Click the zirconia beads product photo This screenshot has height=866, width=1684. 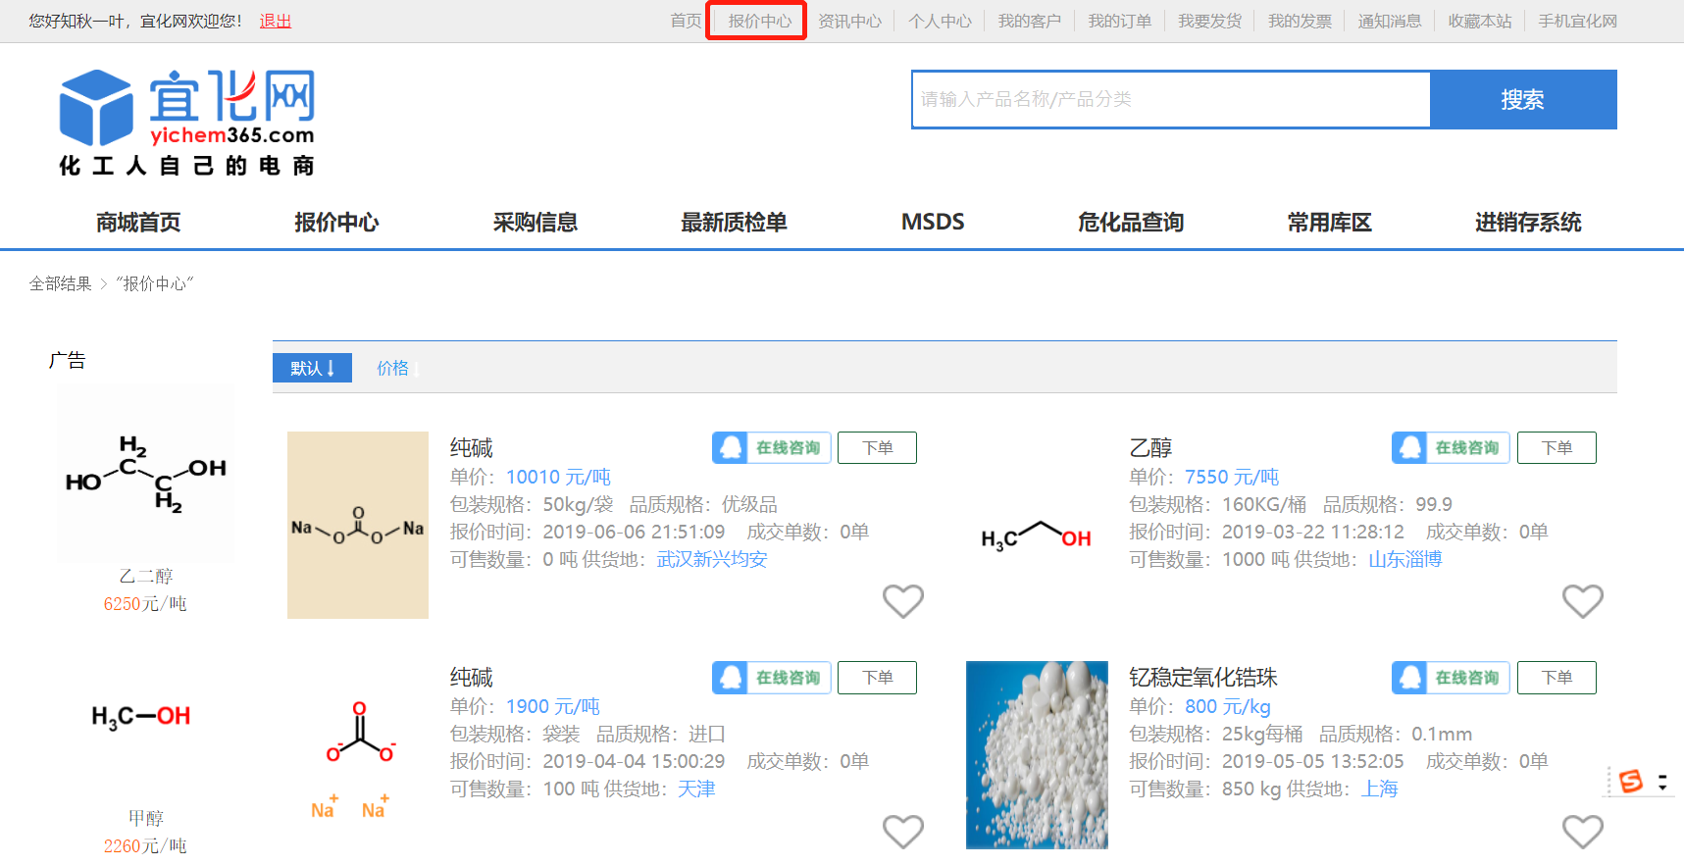click(x=1037, y=754)
